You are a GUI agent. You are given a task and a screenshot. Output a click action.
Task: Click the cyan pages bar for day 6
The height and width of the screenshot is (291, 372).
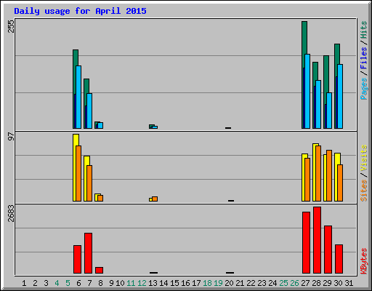point(78,97)
